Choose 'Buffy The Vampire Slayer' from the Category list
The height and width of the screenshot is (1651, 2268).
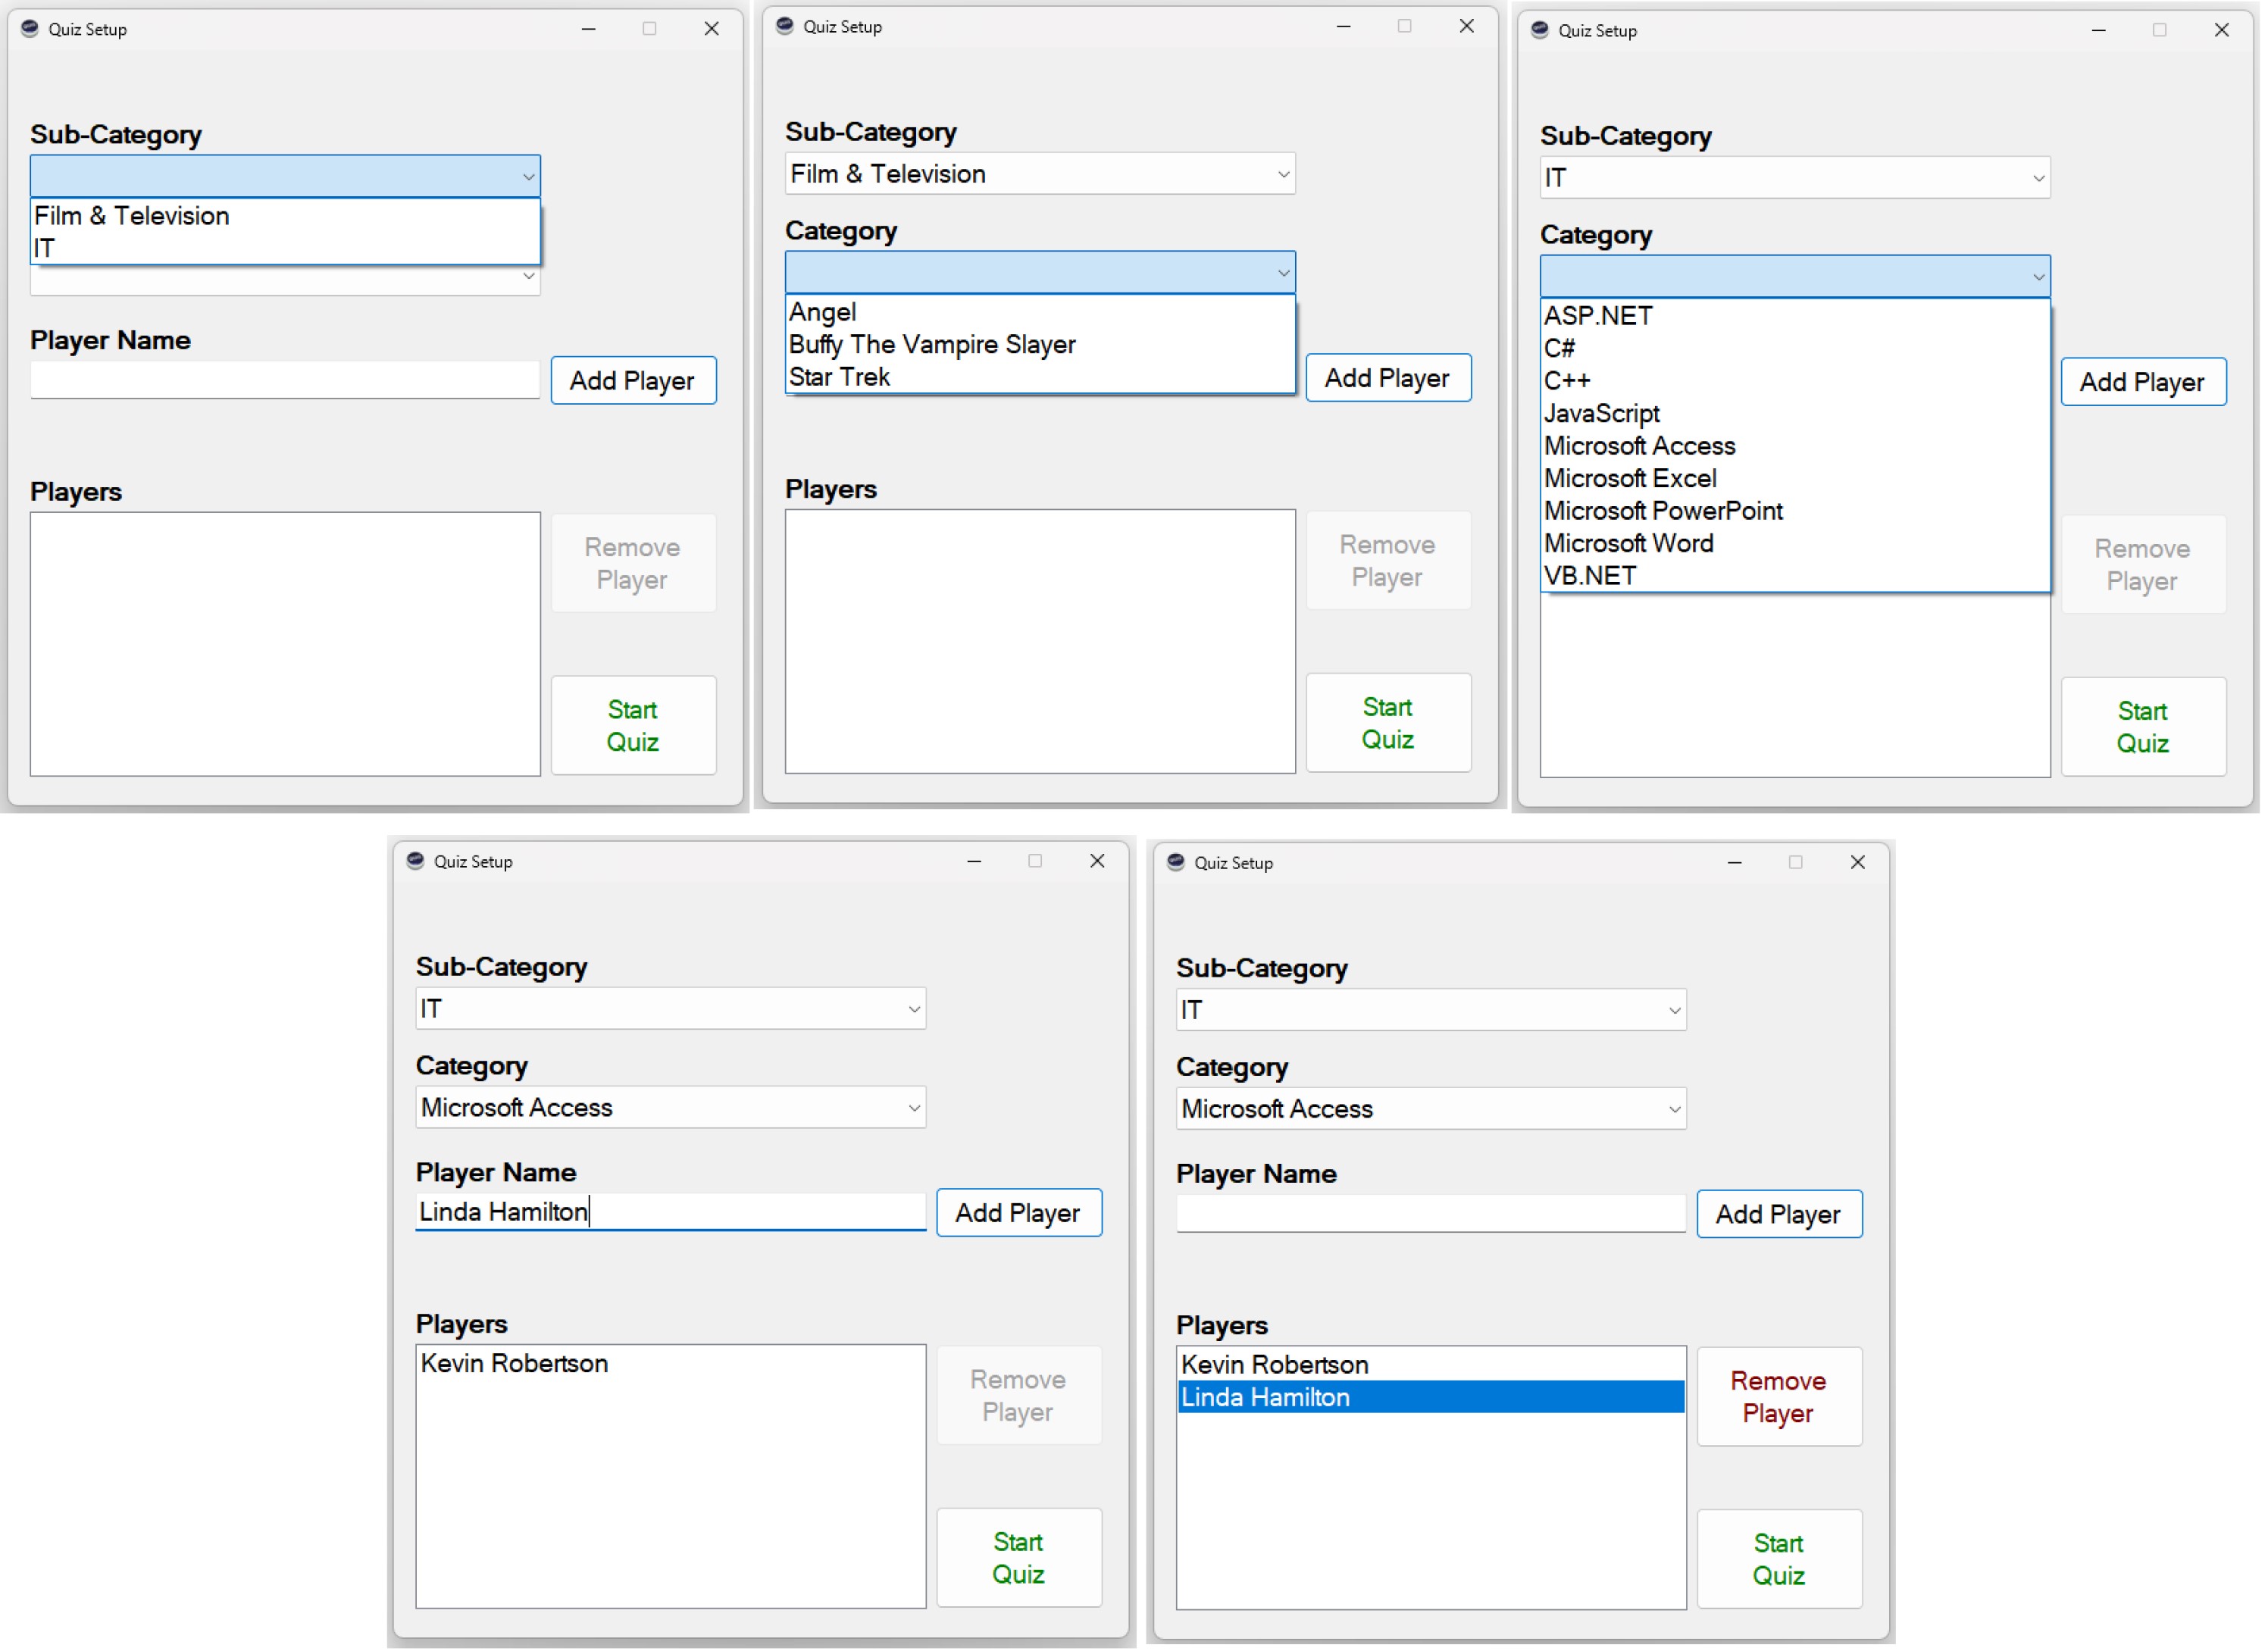pos(932,345)
